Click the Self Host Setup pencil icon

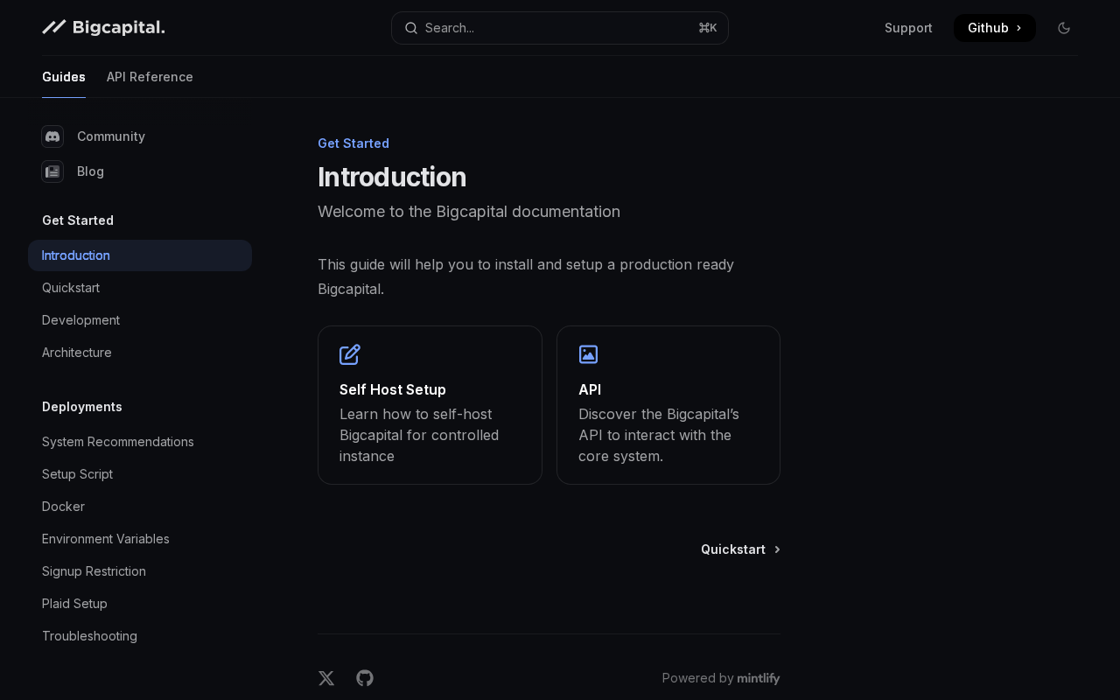350,354
